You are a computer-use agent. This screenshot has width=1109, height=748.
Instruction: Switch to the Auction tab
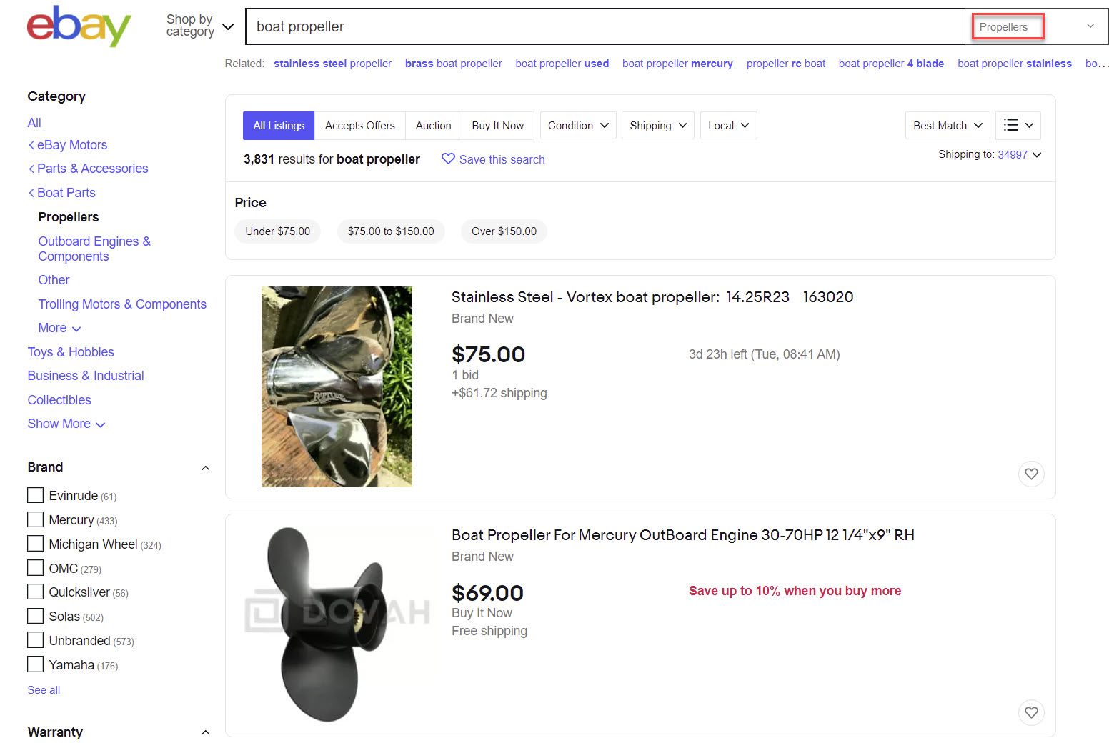433,125
